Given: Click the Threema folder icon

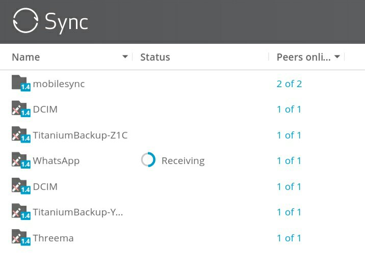Looking at the screenshot, I should tap(21, 237).
